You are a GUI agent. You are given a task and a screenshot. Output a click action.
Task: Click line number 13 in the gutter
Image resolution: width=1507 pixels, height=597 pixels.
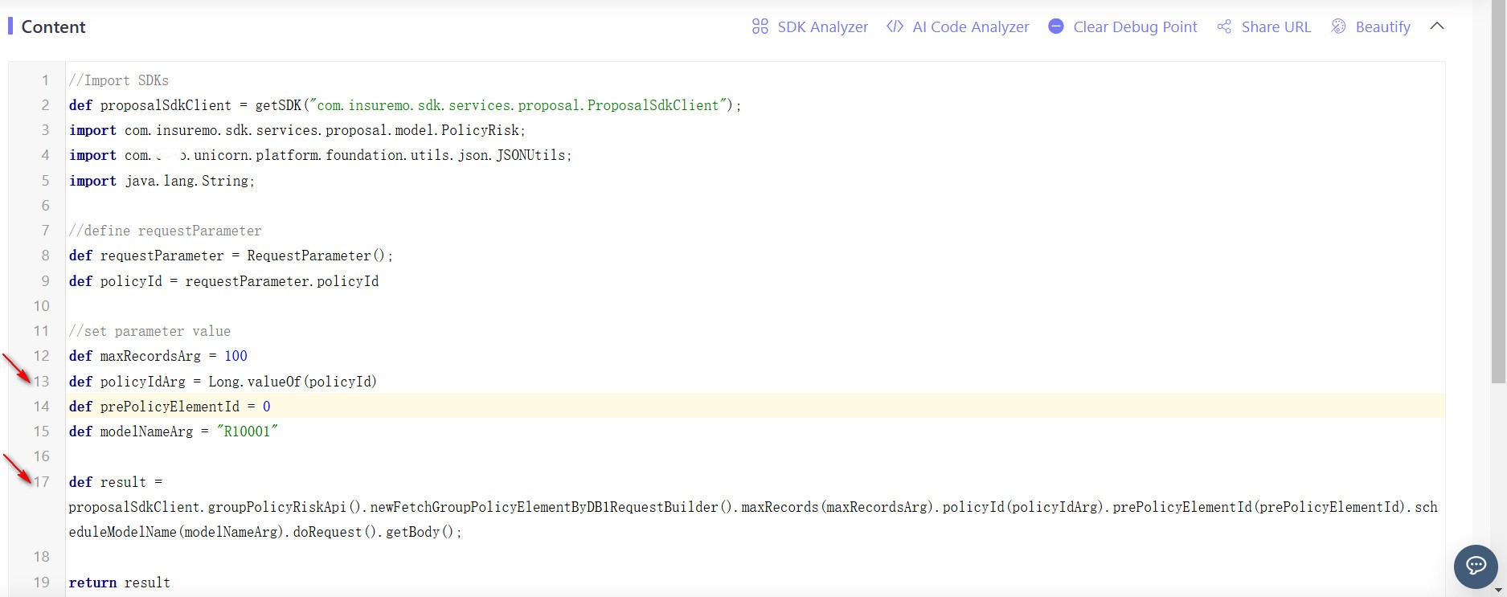41,381
